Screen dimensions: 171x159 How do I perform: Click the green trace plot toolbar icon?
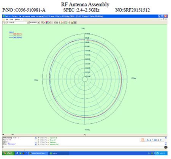67,22
